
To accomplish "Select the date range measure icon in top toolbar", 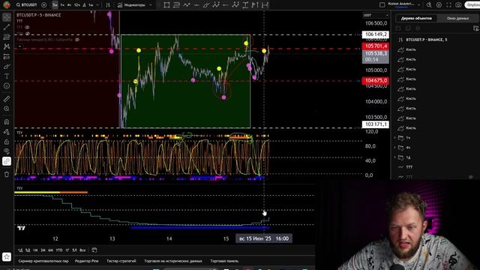I will pos(265,5).
